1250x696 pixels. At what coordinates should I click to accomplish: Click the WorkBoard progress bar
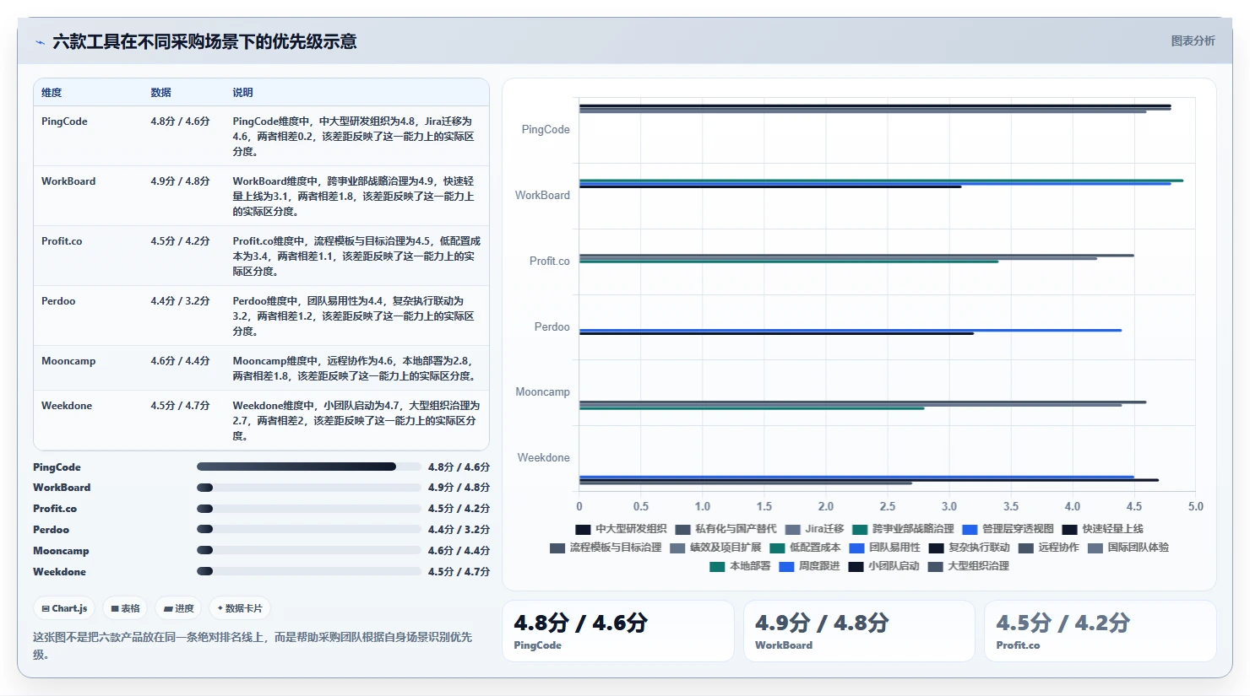click(309, 488)
